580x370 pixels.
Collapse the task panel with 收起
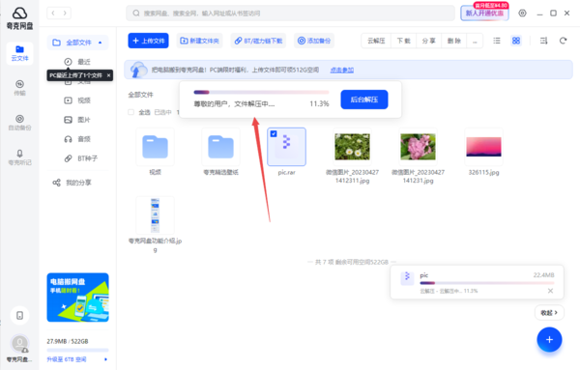[x=549, y=313]
